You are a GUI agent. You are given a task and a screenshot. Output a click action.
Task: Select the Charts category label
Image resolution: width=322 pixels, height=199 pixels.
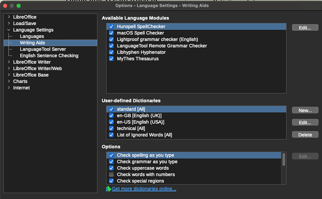point(20,81)
